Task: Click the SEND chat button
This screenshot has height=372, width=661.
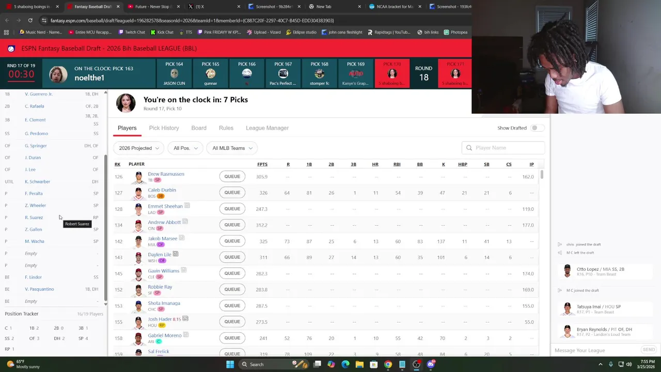Action: 648,350
